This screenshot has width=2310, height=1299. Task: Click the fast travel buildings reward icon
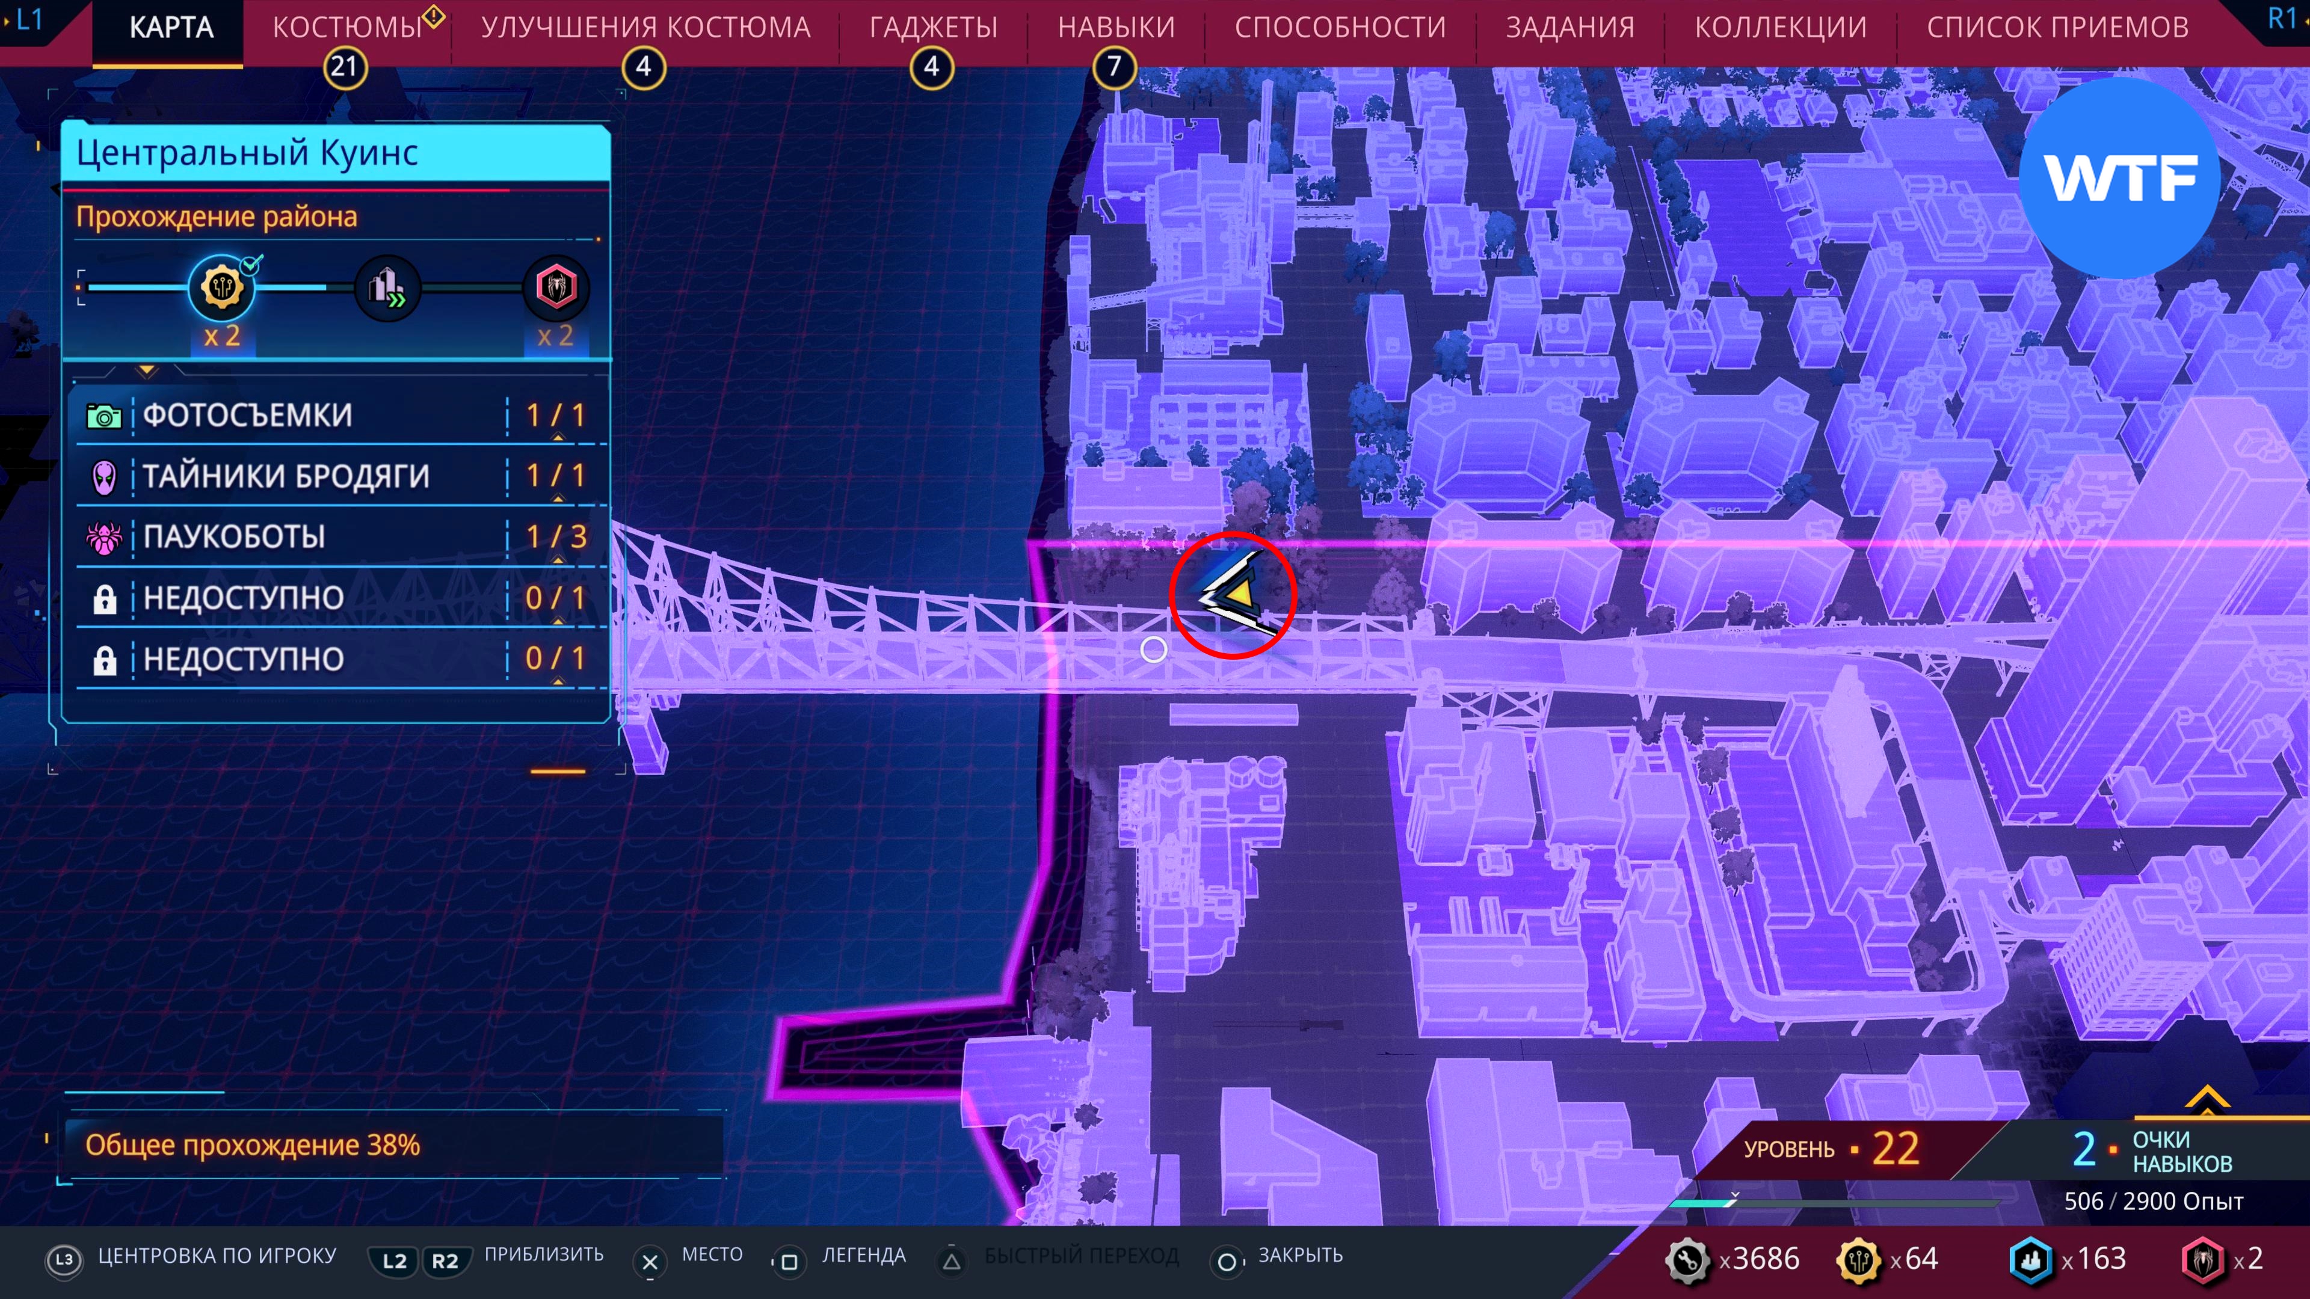coord(387,288)
